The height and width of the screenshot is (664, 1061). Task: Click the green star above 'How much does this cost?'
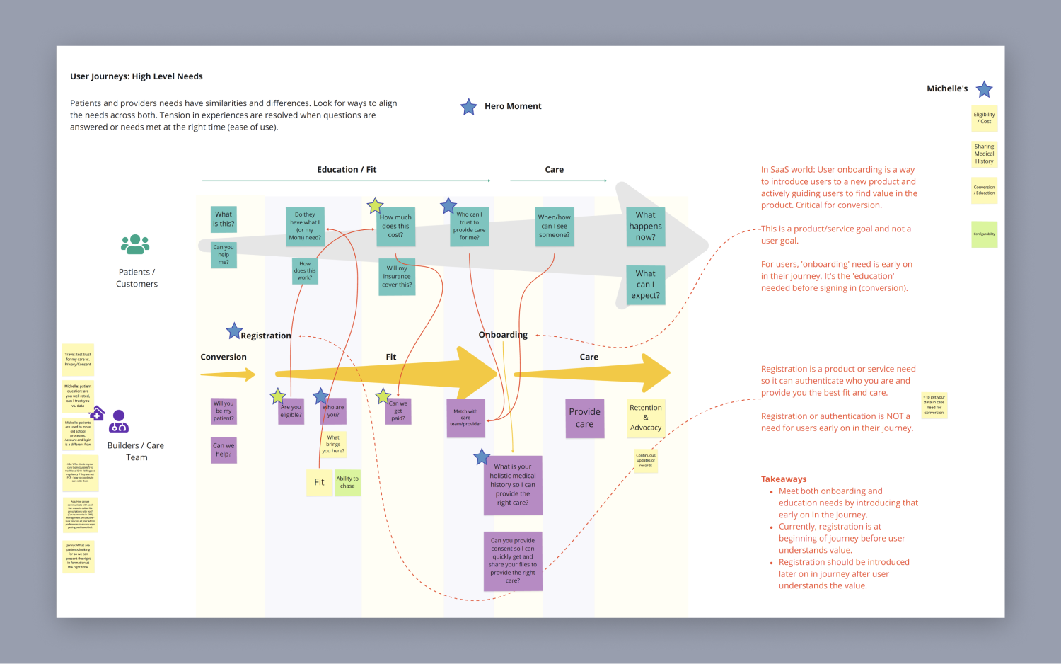[x=376, y=206]
